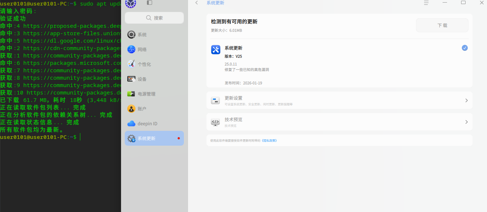487x212 pixels.
Task: Click the magnifier icon in the 搜索 box
Action: 149,18
